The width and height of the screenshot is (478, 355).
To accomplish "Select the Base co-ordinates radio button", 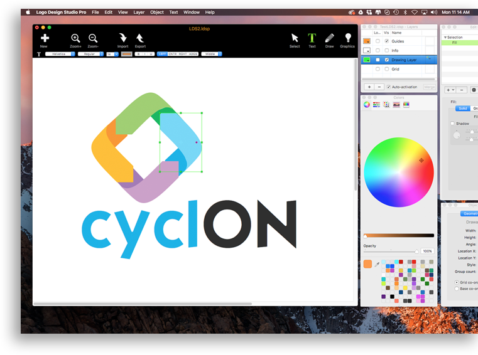I will (457, 289).
